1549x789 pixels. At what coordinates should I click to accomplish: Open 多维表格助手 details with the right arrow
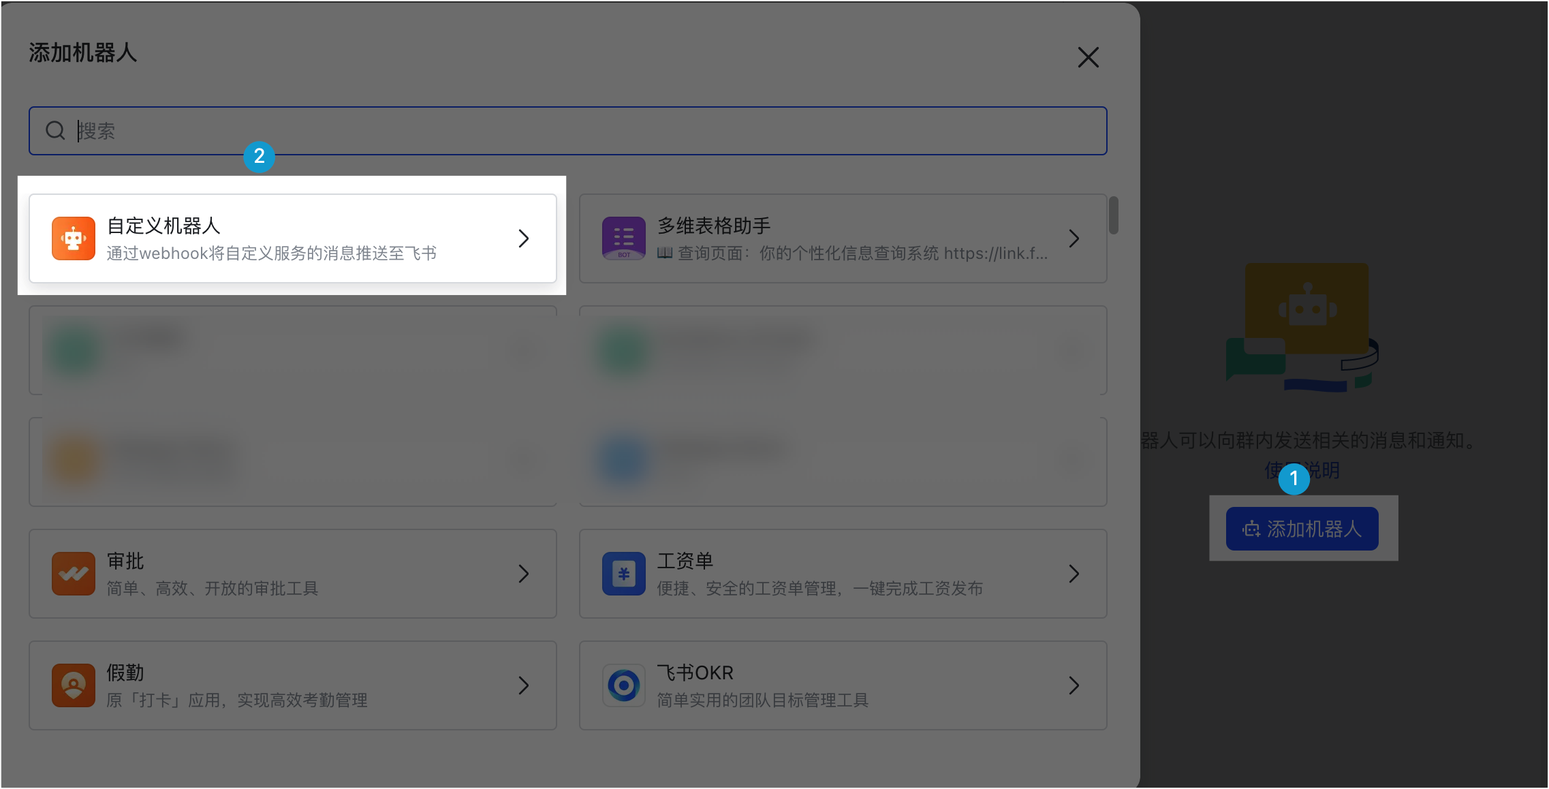pos(1074,238)
